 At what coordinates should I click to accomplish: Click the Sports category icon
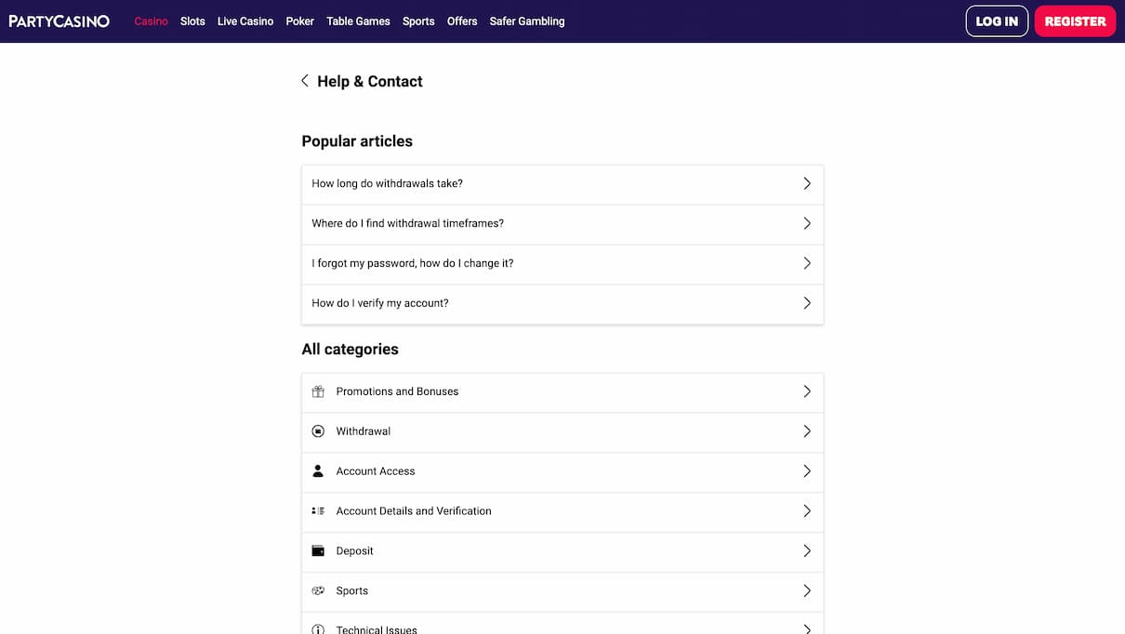pyautogui.click(x=318, y=591)
